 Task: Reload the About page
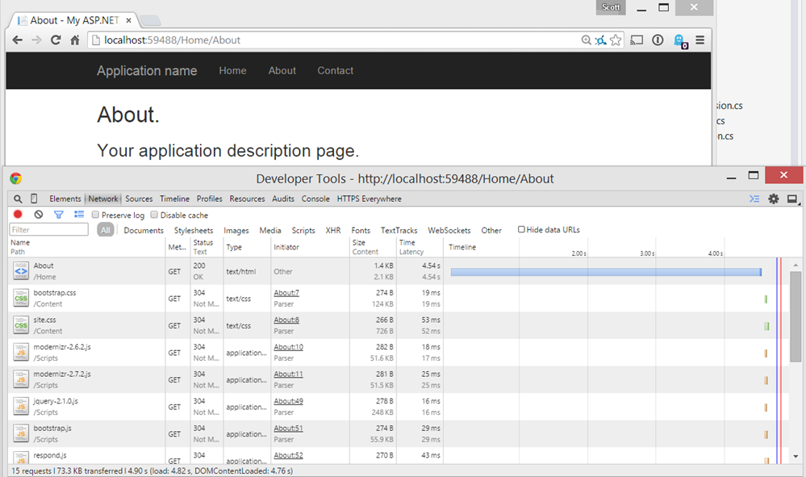pos(56,40)
